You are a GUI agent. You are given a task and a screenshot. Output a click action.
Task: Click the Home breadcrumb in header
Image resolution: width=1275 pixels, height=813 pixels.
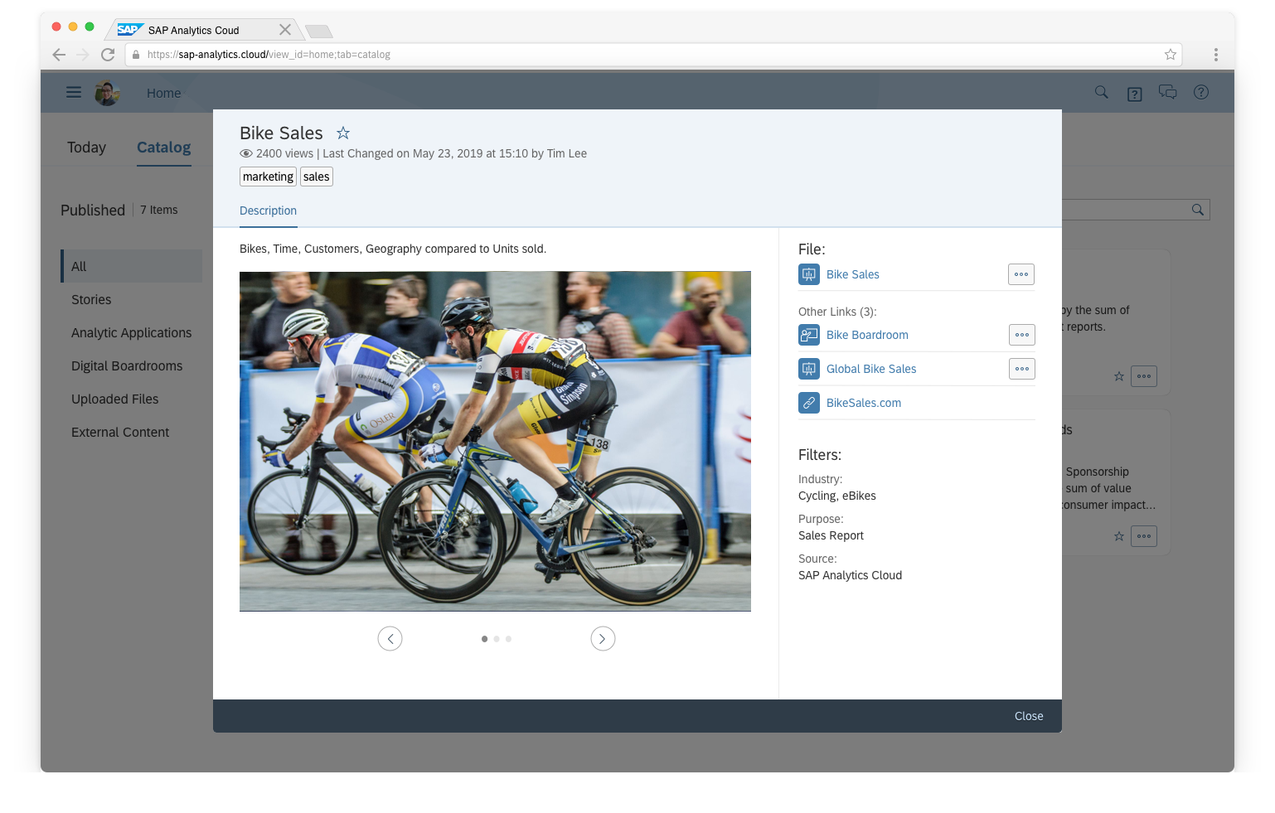pos(163,94)
